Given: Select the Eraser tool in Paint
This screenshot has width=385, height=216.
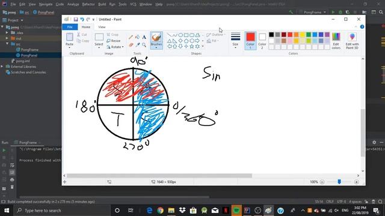Looking at the screenshot, I should [131, 45].
